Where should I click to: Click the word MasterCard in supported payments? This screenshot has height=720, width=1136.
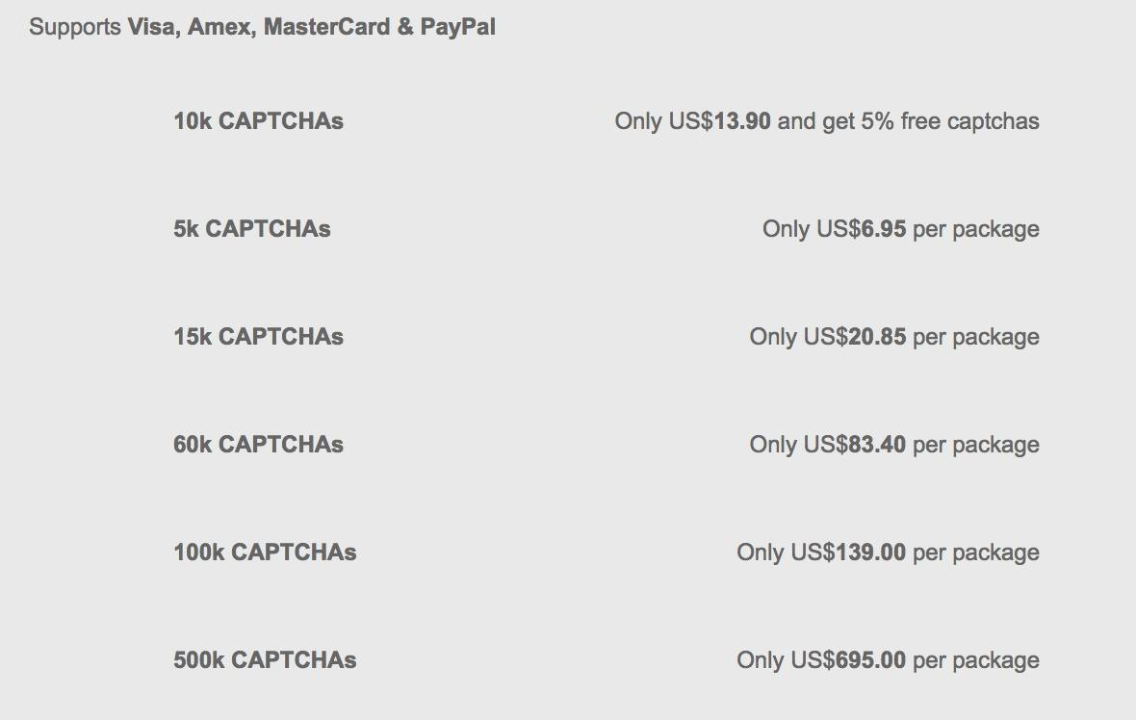click(x=326, y=27)
